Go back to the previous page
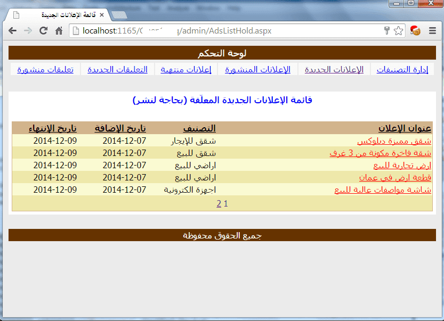444x321 pixels. (12, 30)
